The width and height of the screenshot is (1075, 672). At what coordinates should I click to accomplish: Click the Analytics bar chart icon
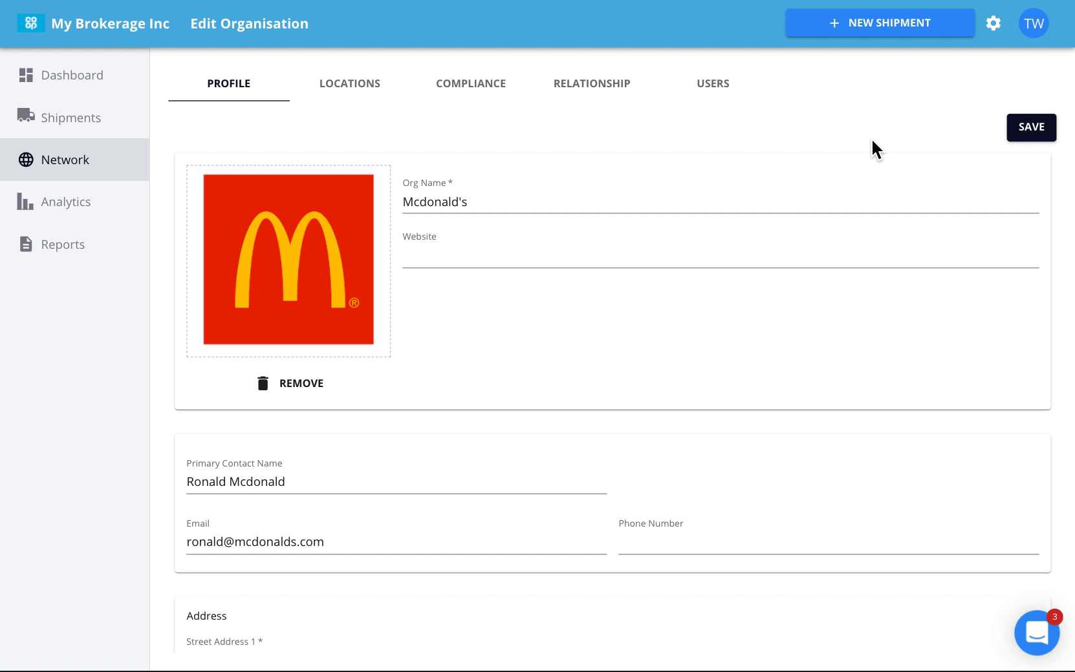coord(25,201)
